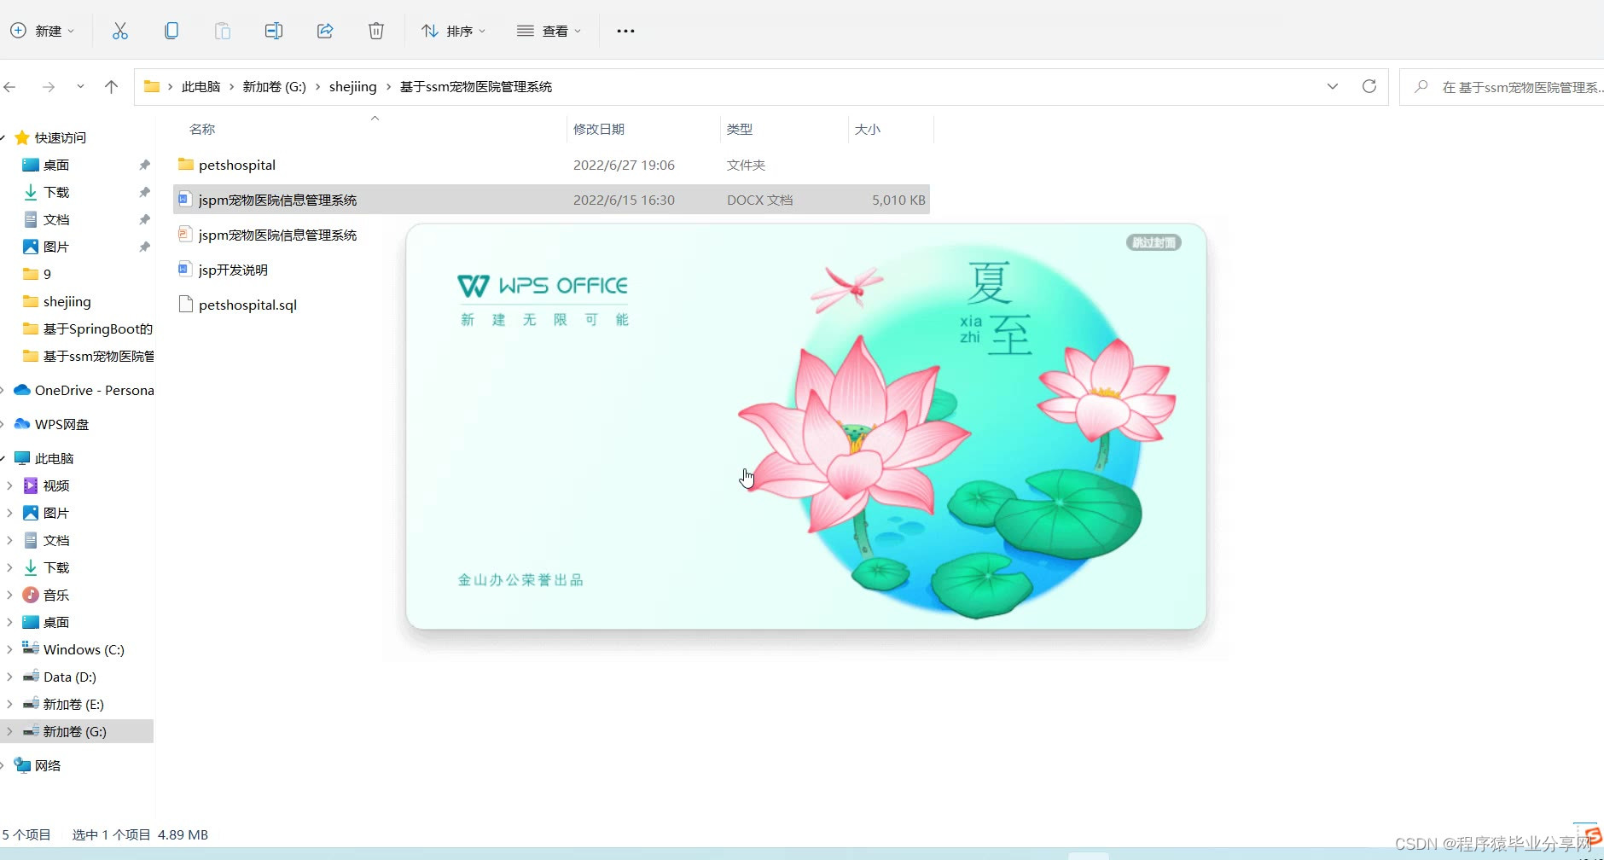The height and width of the screenshot is (860, 1604).
Task: Click 基于ssm宠物医院管理系统 in breadcrumb
Action: coord(476,87)
